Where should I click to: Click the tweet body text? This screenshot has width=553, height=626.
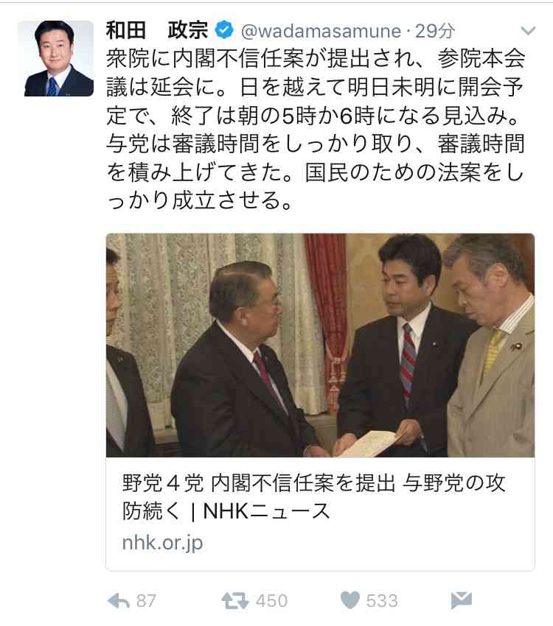click(x=316, y=130)
